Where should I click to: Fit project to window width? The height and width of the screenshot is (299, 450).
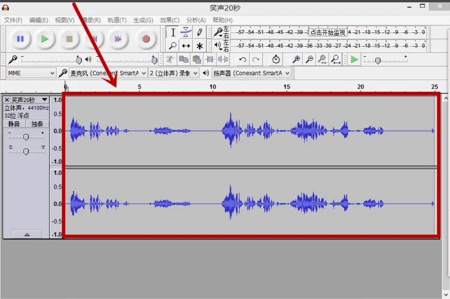click(x=336, y=59)
